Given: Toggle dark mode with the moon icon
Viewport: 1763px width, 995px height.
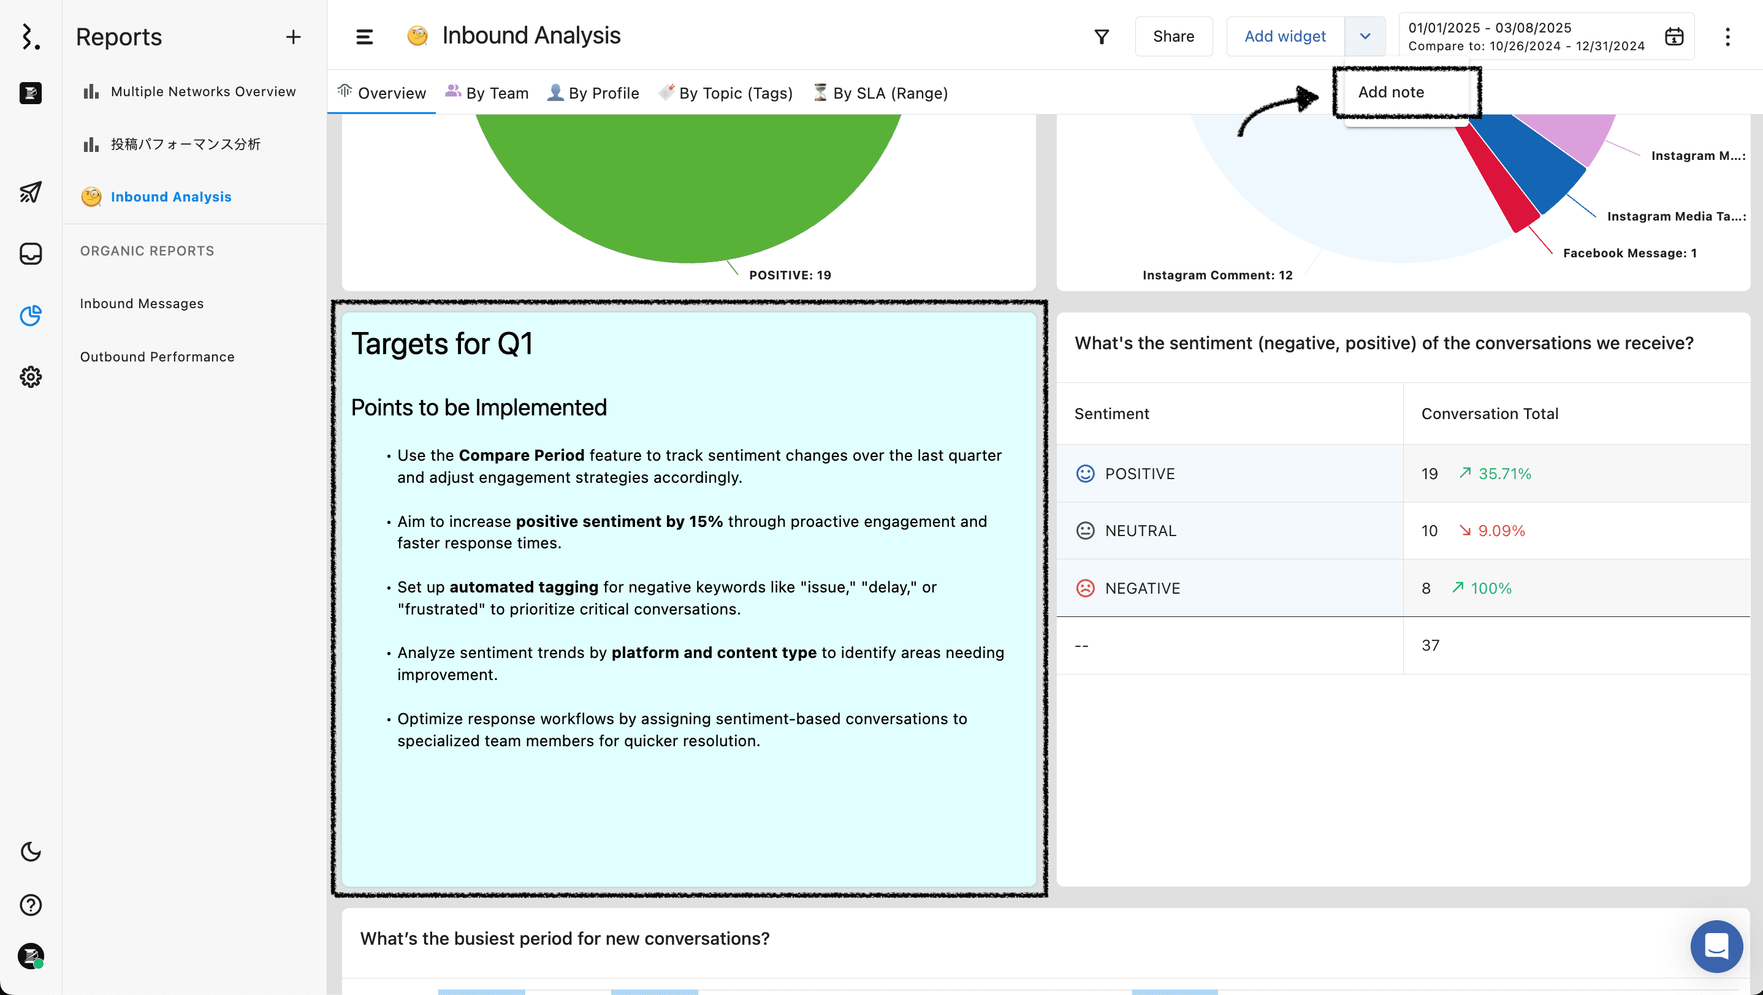Looking at the screenshot, I should (x=31, y=852).
